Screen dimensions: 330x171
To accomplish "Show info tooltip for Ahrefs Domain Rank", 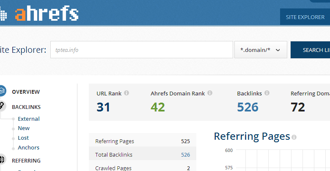I will tap(210, 93).
